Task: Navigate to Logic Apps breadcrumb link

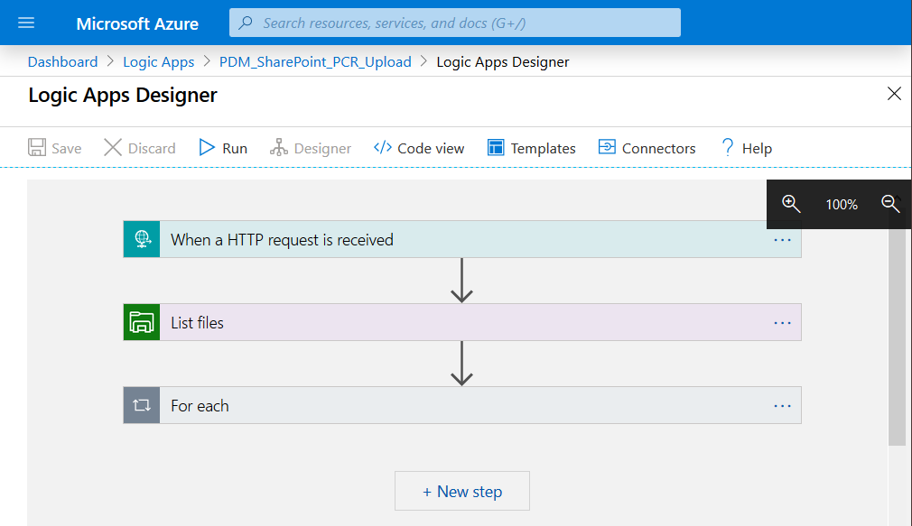Action: pyautogui.click(x=159, y=62)
